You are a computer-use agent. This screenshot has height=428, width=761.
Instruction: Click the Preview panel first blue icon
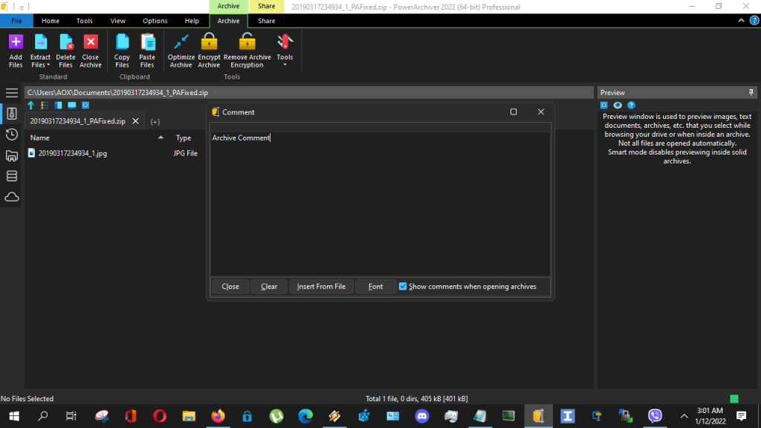point(603,106)
